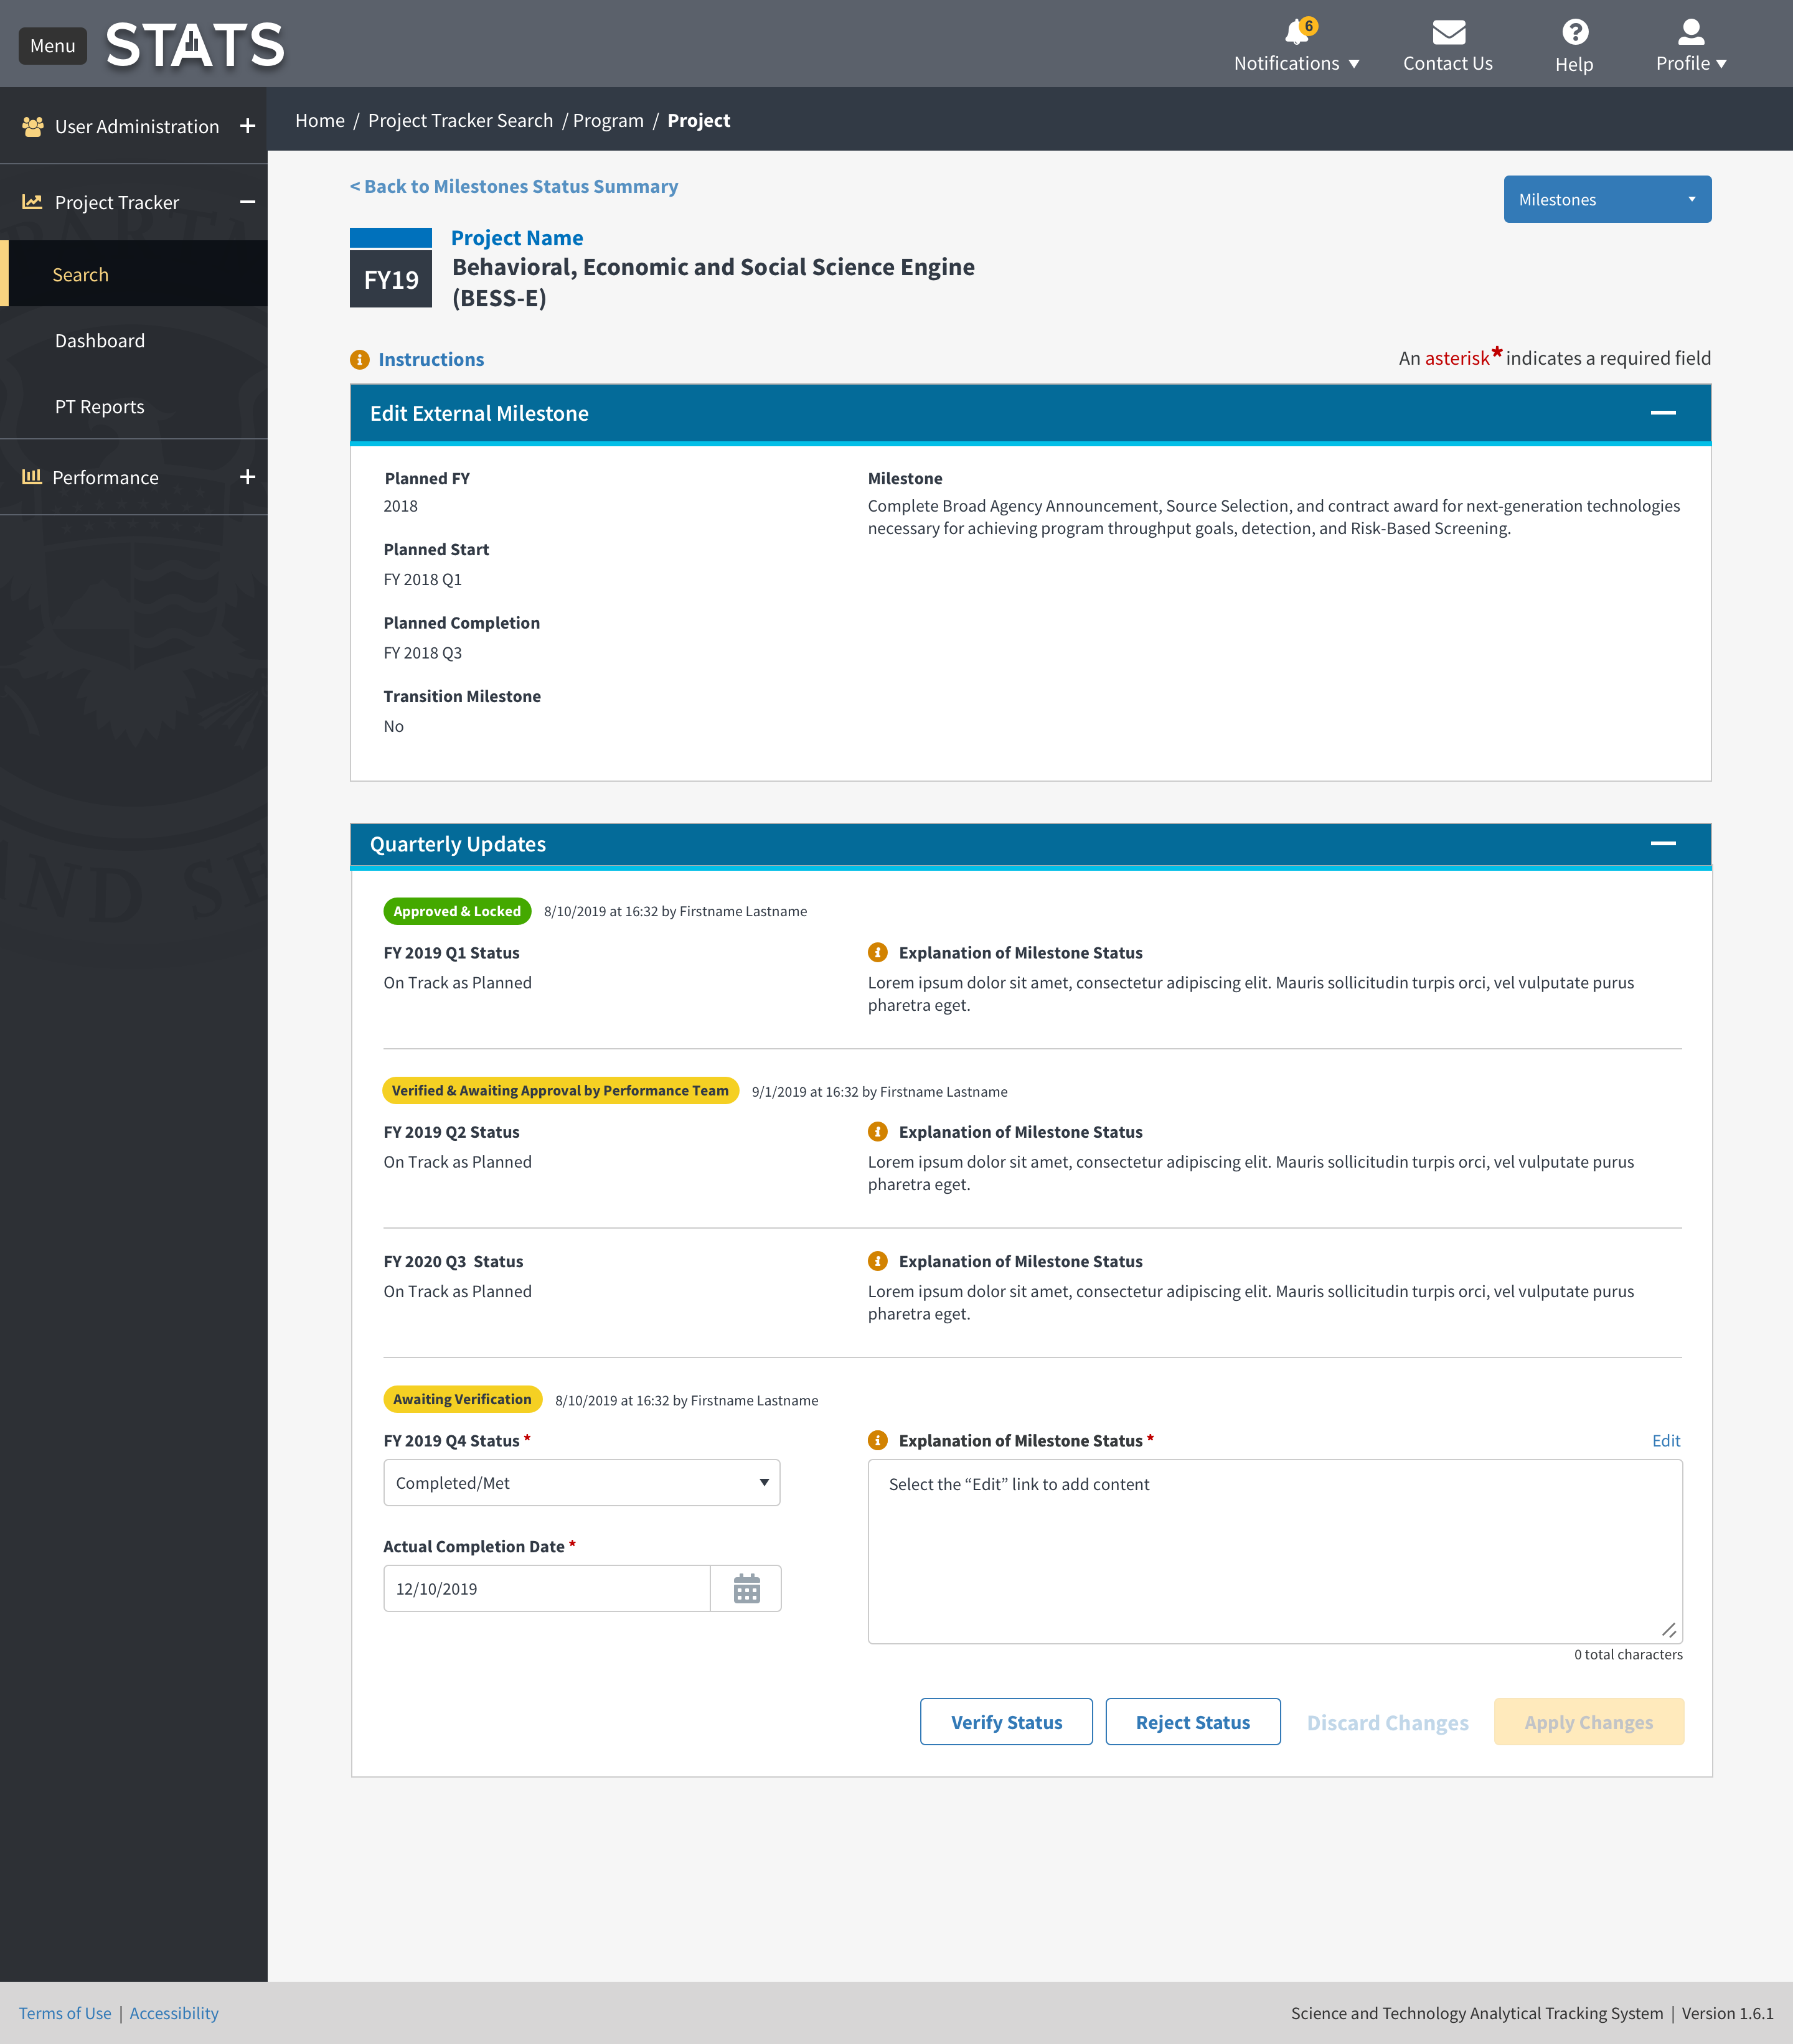1793x2044 pixels.
Task: Open the calendar icon for Actual Completion Date
Action: point(747,1588)
